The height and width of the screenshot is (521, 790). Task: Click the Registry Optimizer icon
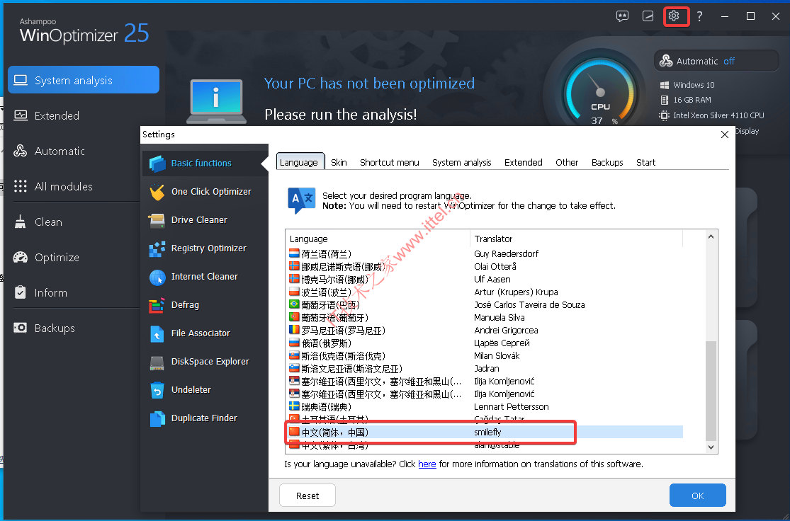tap(157, 248)
